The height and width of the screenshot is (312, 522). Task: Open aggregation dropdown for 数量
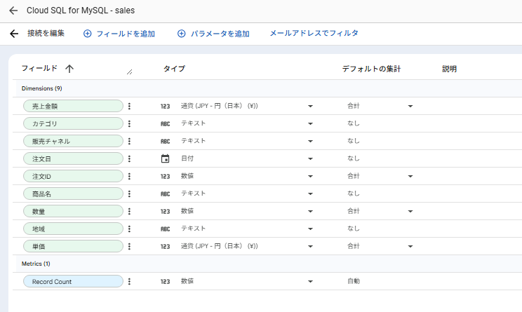(x=410, y=211)
